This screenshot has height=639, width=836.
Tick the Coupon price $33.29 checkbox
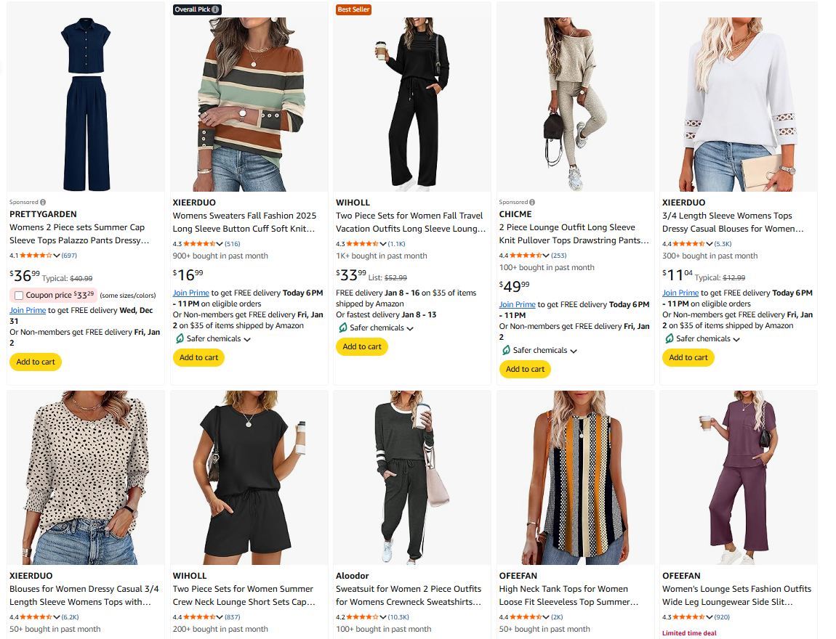[x=19, y=296]
